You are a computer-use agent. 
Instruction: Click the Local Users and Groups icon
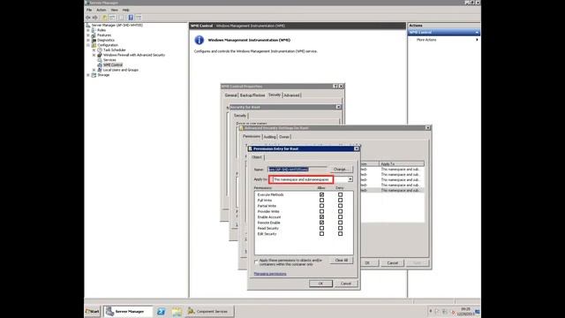point(100,70)
